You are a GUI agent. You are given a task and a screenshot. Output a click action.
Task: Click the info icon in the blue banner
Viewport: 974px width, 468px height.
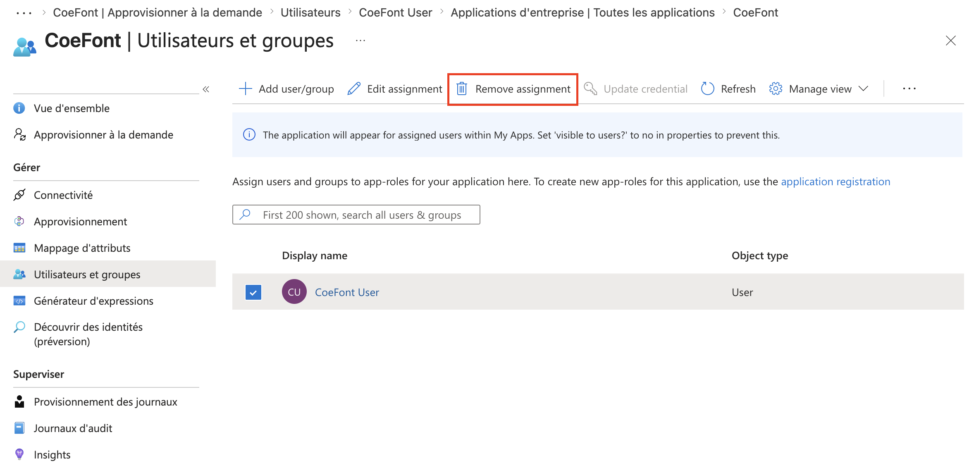(x=249, y=135)
